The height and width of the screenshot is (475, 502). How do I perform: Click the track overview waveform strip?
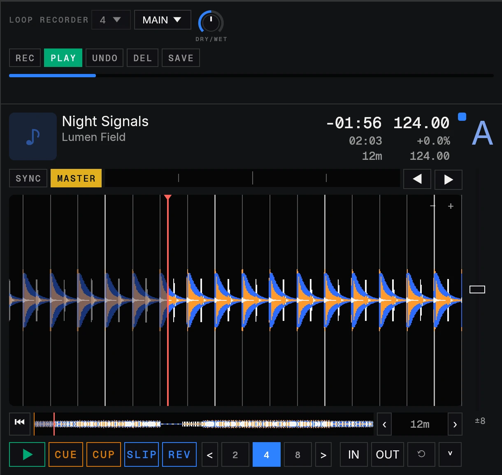click(204, 424)
